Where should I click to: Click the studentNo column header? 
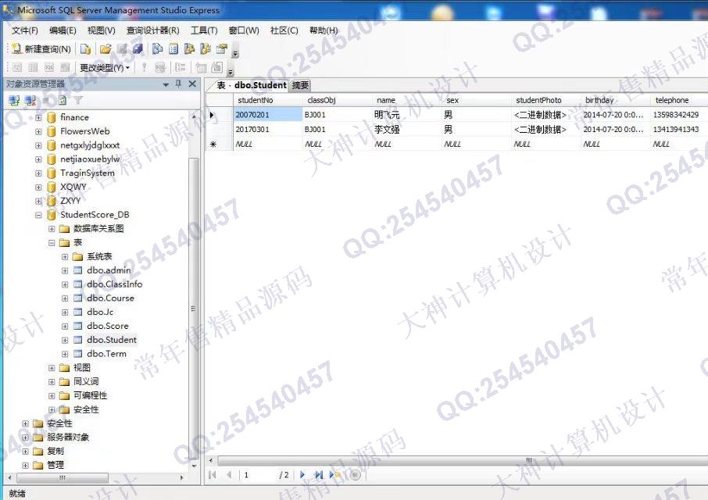[268, 100]
